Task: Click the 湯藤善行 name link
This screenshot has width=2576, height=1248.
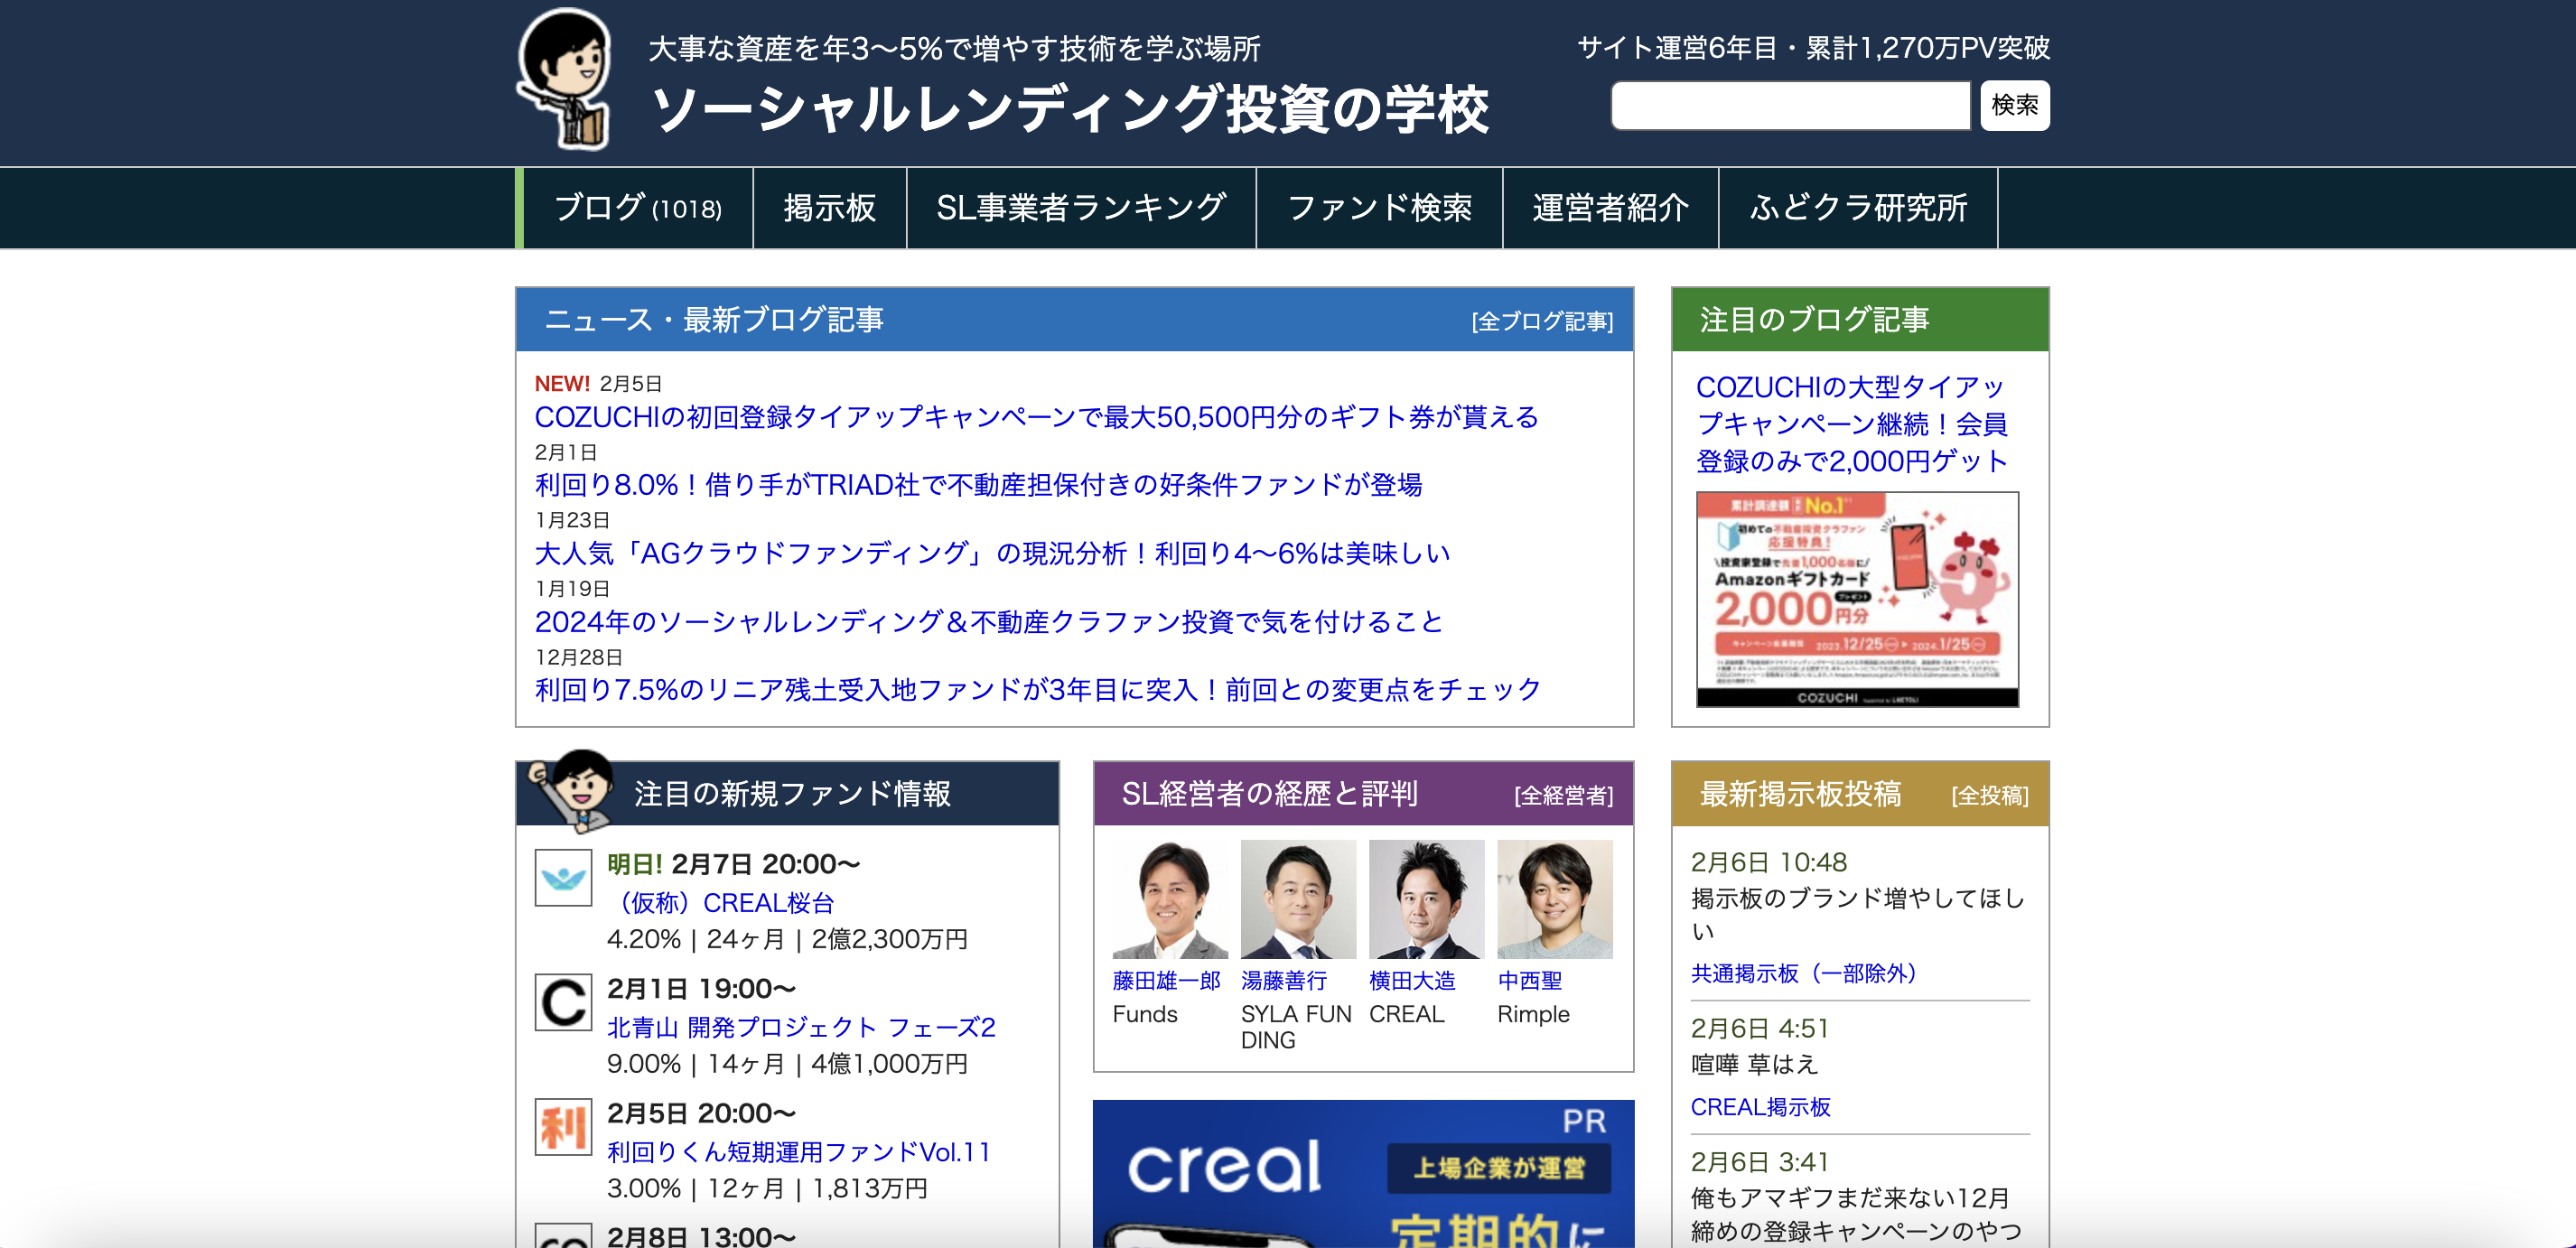Action: click(x=1284, y=981)
